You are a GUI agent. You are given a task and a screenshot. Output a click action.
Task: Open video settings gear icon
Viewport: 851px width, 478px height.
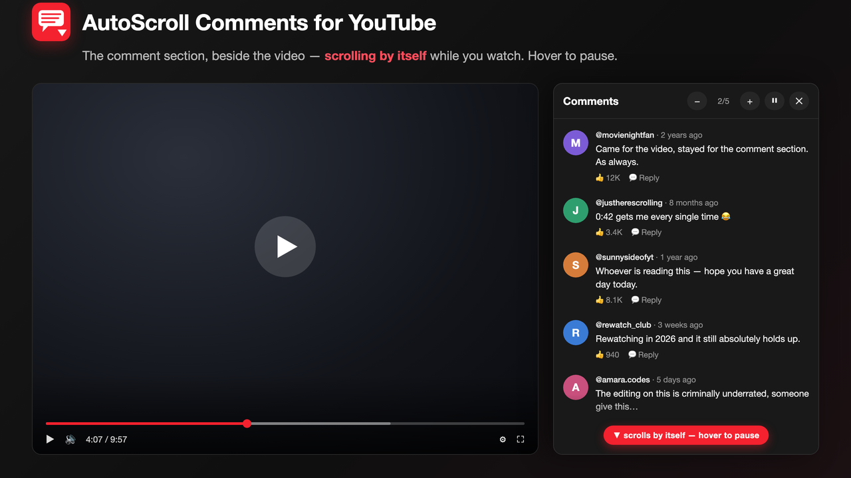coord(503,439)
